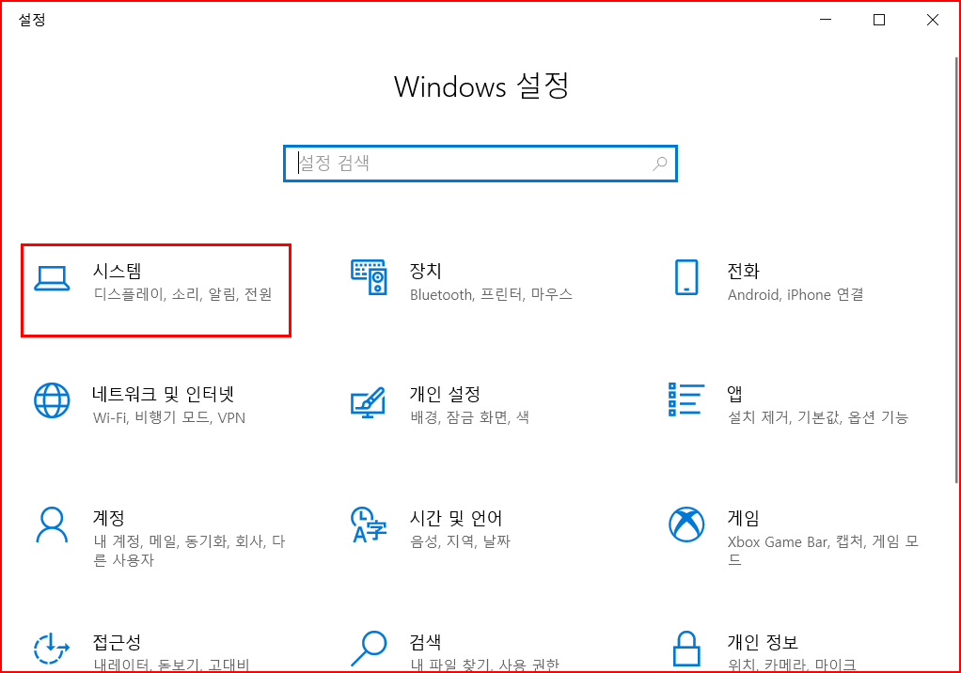961x673 pixels.
Task: Open the 개인 정보 padlock icon
Action: click(685, 649)
